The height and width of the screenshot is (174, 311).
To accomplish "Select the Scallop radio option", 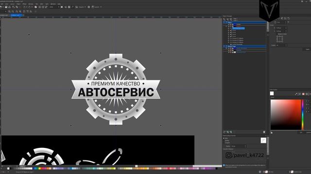I will coord(224,141).
